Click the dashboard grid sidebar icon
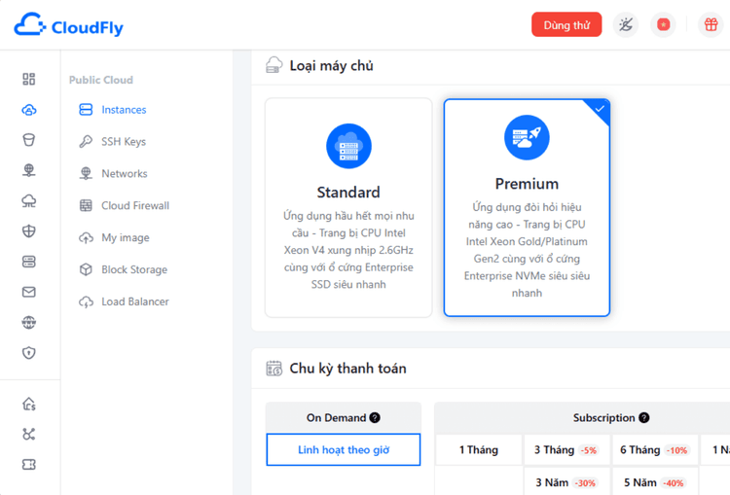This screenshot has height=495, width=730. [x=29, y=79]
